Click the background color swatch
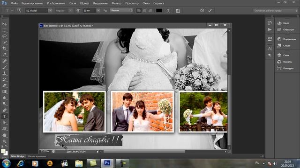Screen dimensions: 300x168 point(6,154)
